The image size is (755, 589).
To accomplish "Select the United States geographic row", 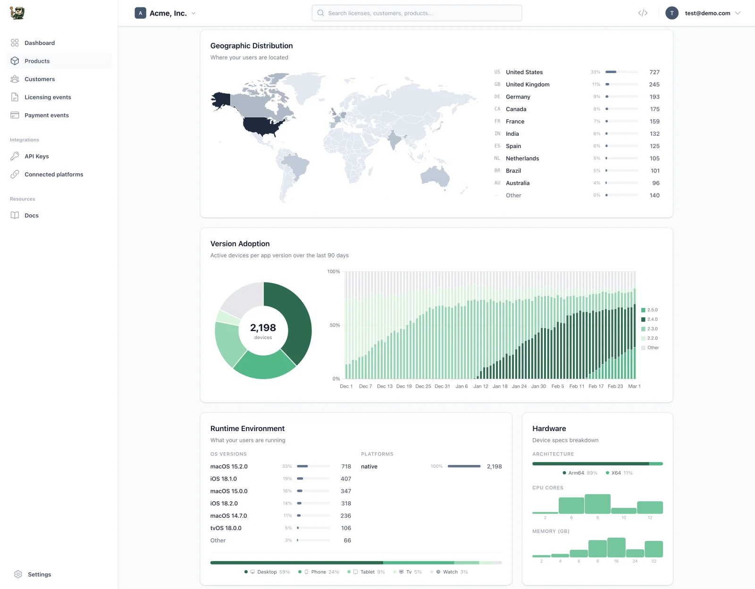I will coord(524,72).
